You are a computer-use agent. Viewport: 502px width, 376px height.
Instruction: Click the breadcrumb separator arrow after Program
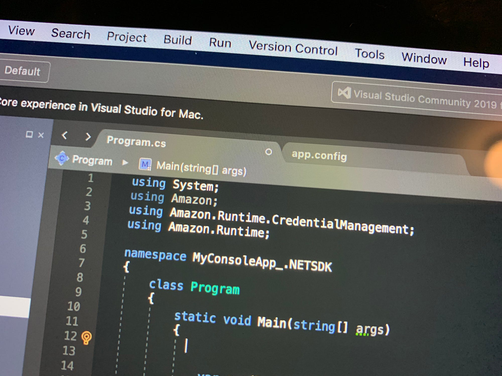[125, 163]
